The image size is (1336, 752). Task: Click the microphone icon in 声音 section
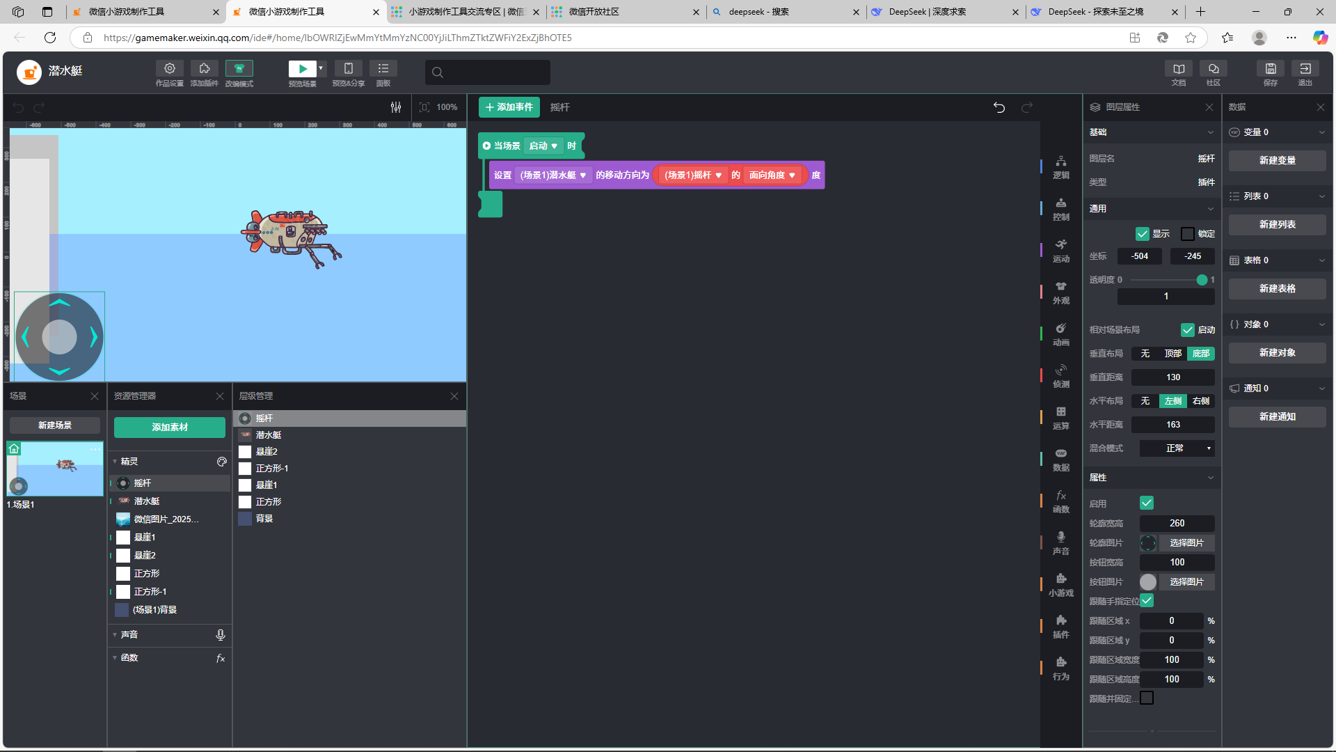click(x=220, y=635)
